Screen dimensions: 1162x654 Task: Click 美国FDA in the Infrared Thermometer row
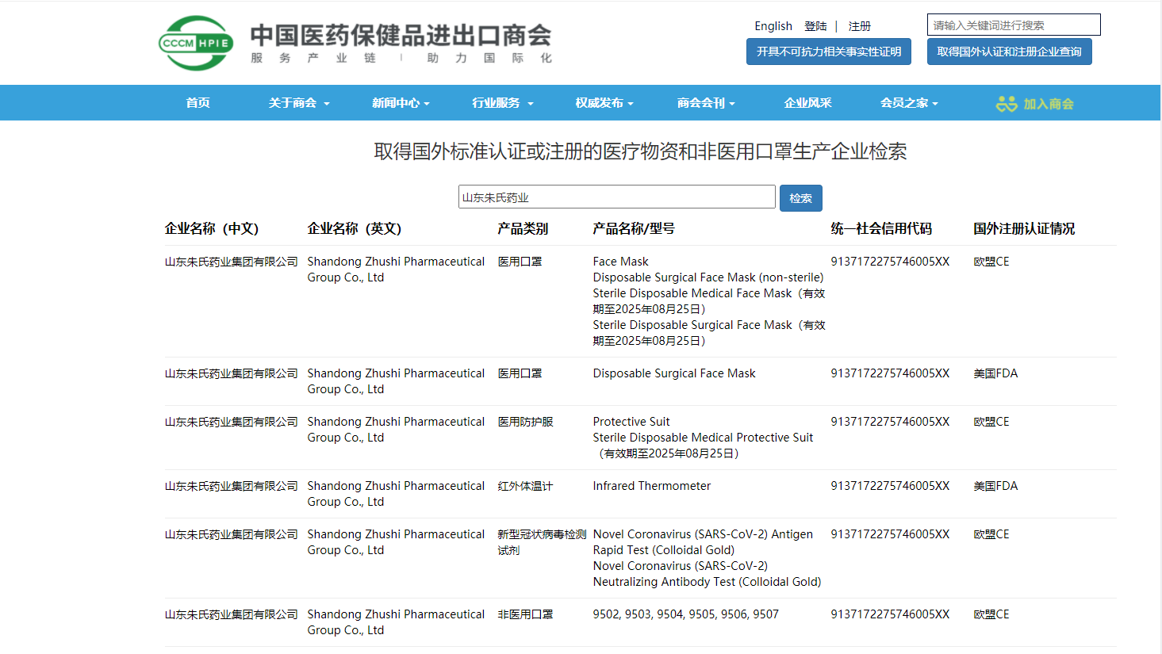(995, 486)
